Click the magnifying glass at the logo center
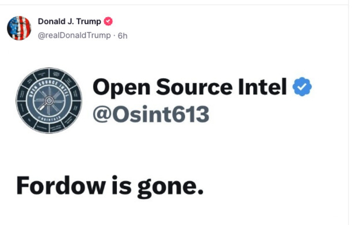This screenshot has width=354, height=225. (x=47, y=103)
